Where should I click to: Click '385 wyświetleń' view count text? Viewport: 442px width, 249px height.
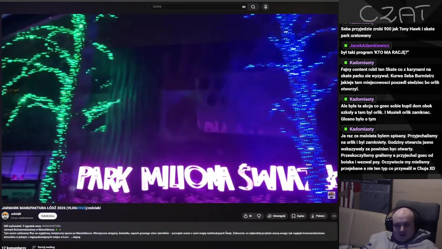[12, 226]
